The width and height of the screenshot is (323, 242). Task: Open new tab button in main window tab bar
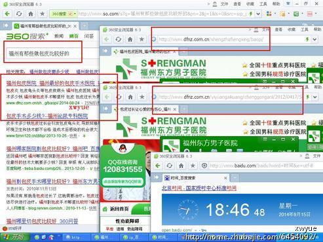coord(84,26)
